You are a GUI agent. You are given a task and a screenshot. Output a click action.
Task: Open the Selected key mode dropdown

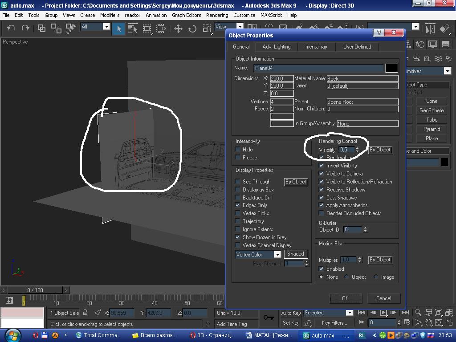[x=349, y=313]
